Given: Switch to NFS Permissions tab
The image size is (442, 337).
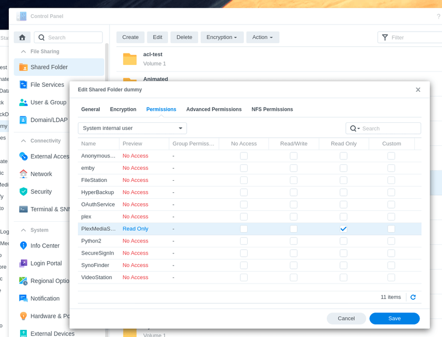Looking at the screenshot, I should pyautogui.click(x=272, y=109).
